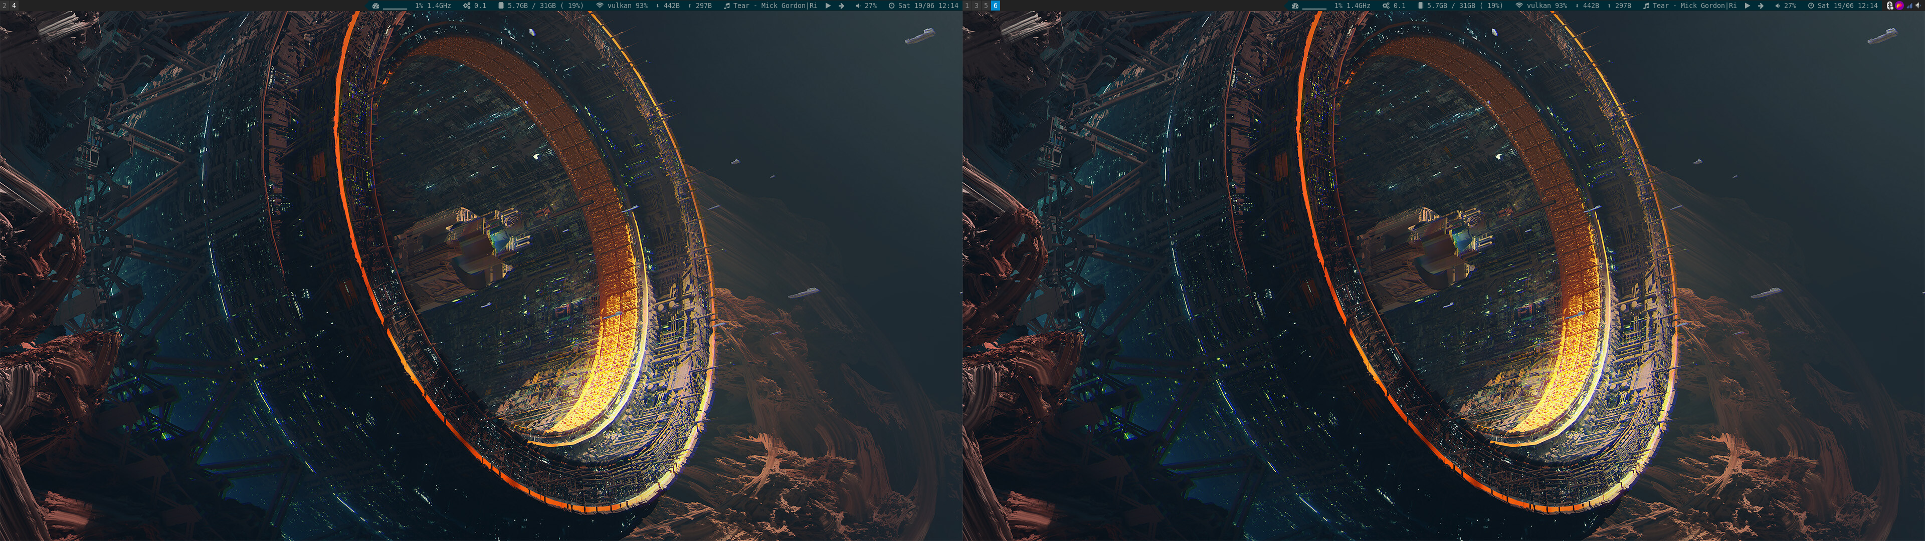
Task: Switch to workspace 1 on right monitor bar
Action: pyautogui.click(x=967, y=5)
